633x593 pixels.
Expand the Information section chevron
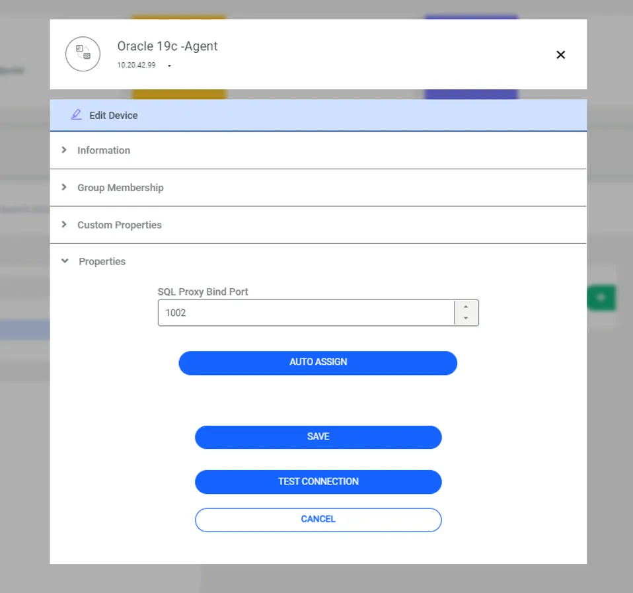tap(64, 150)
